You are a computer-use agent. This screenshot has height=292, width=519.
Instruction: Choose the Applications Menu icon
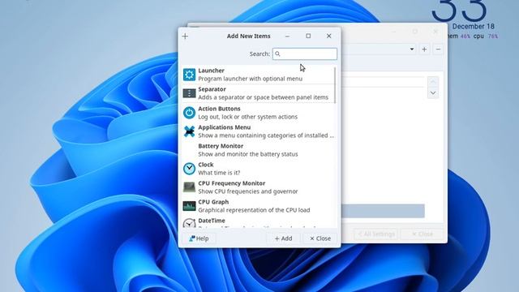click(x=189, y=131)
